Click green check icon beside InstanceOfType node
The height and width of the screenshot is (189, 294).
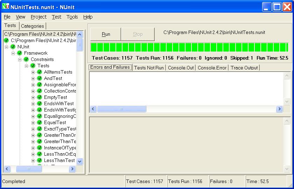tap(39, 148)
